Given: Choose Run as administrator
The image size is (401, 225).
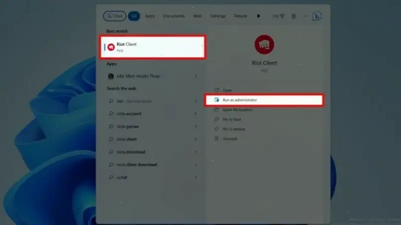Looking at the screenshot, I should coord(240,100).
